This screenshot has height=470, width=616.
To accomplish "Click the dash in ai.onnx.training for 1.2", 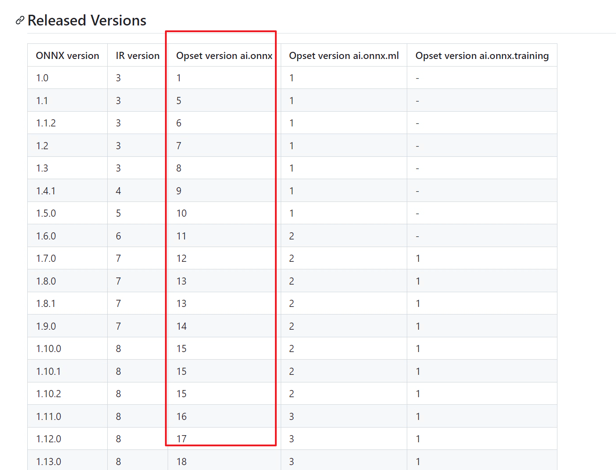I will point(417,145).
